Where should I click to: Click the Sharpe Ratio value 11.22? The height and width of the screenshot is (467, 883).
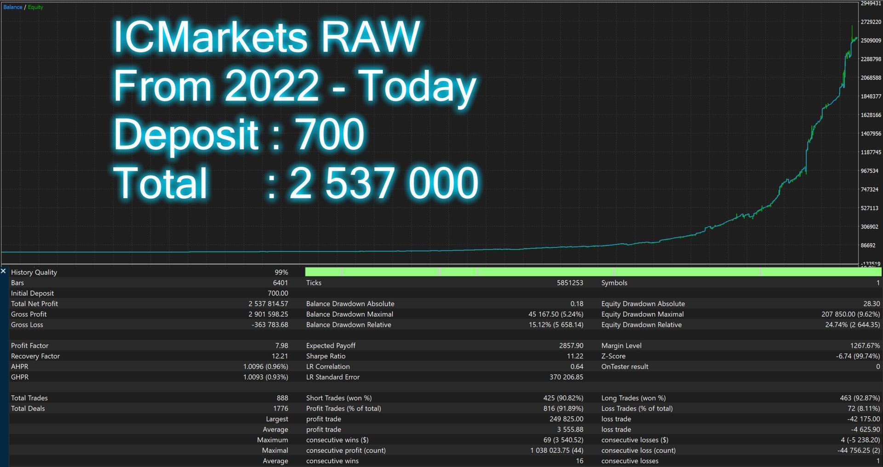tap(575, 356)
